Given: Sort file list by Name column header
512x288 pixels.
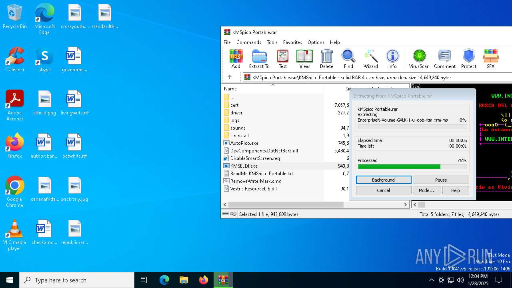Looking at the screenshot, I should 272,88.
